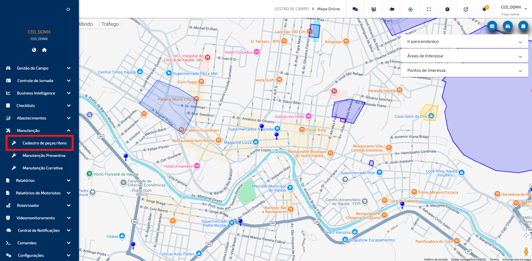The image size is (532, 261).
Task: Click the open in new window icon
Action: pyautogui.click(x=466, y=9)
